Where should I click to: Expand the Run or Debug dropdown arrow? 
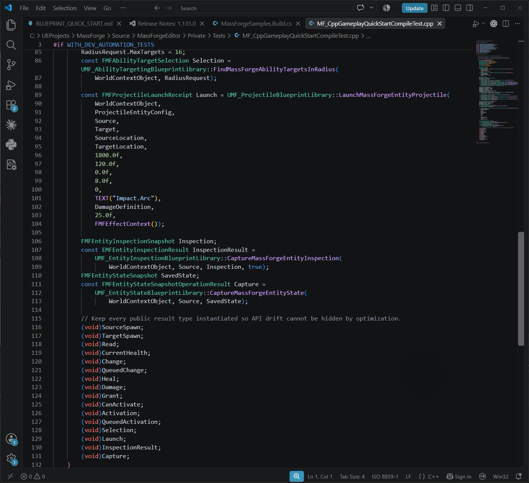pos(483,24)
